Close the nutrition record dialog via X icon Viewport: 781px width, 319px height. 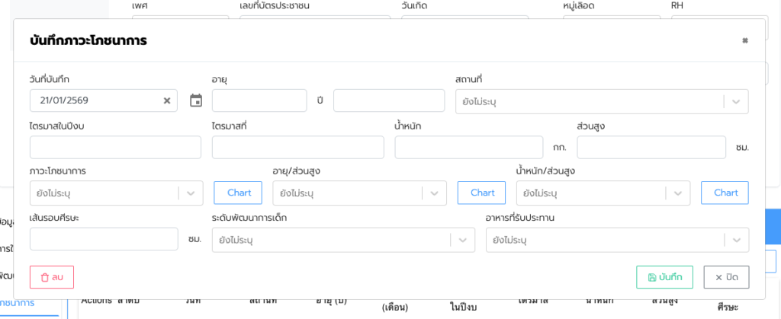pos(745,40)
